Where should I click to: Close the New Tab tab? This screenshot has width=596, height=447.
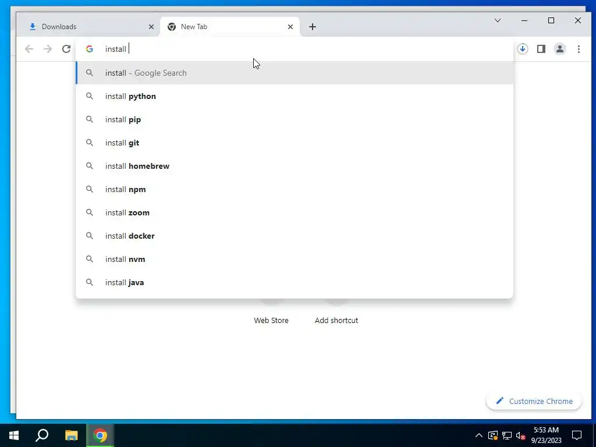pos(290,27)
